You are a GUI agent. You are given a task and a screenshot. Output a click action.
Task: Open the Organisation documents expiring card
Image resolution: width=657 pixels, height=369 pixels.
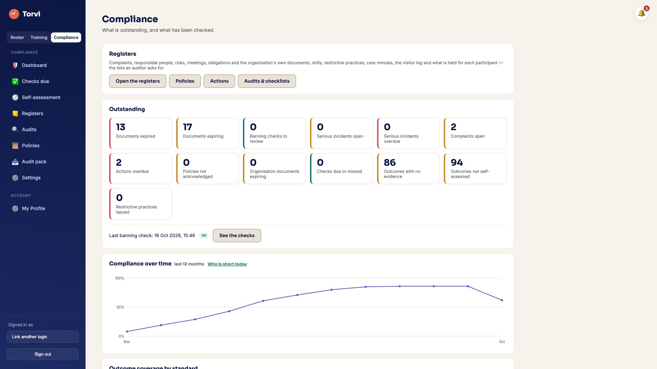pos(274,168)
